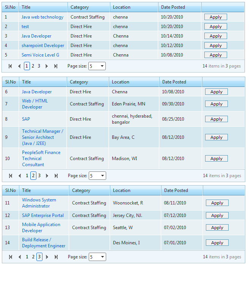The height and width of the screenshot is (283, 251).
Task: Apply for the SAP job in row 8
Action: coord(216,119)
